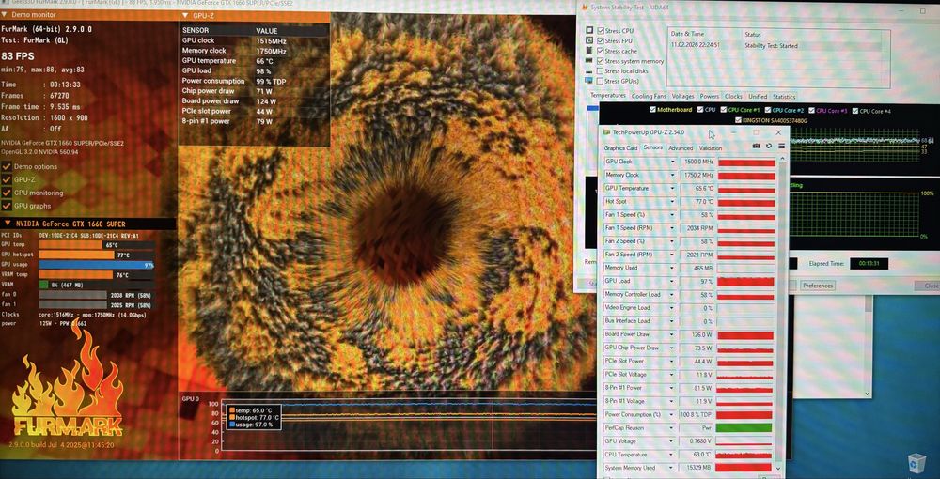Click the GPU-Z title bar app icon
Screen dimensions: 940x479
point(607,132)
